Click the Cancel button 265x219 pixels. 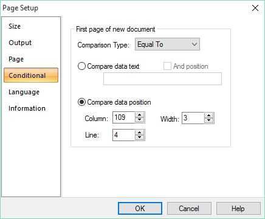189,208
